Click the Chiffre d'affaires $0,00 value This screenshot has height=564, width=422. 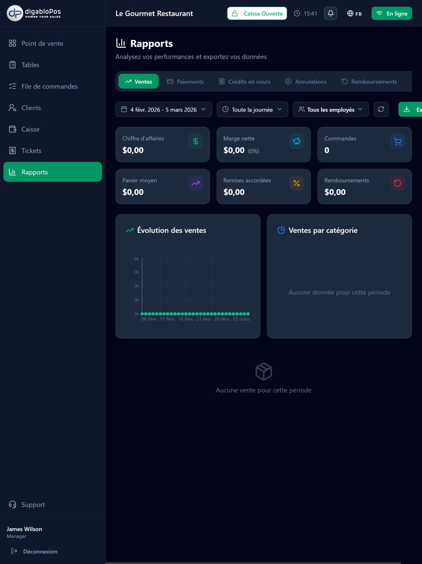(133, 150)
